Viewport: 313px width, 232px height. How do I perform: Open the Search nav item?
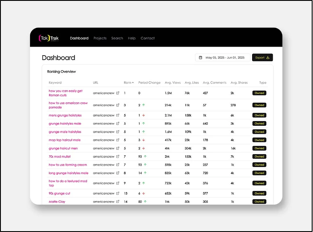[117, 38]
